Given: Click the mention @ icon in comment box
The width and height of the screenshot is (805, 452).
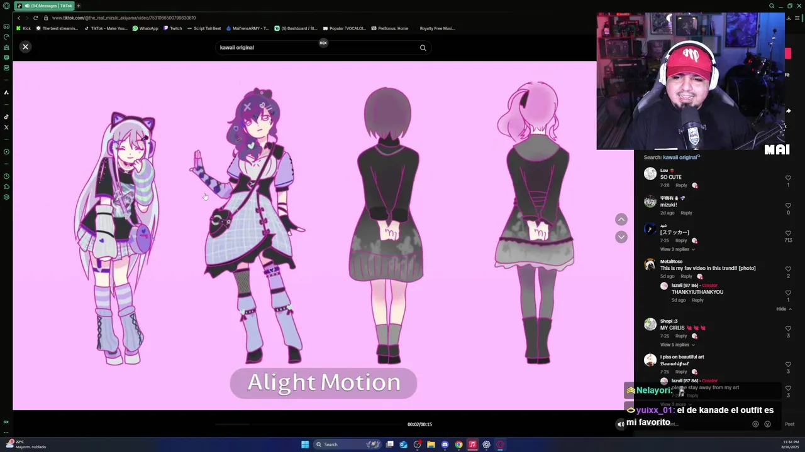Looking at the screenshot, I should coord(755,424).
